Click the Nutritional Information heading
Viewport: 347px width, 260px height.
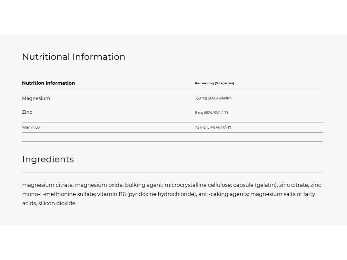pos(74,57)
